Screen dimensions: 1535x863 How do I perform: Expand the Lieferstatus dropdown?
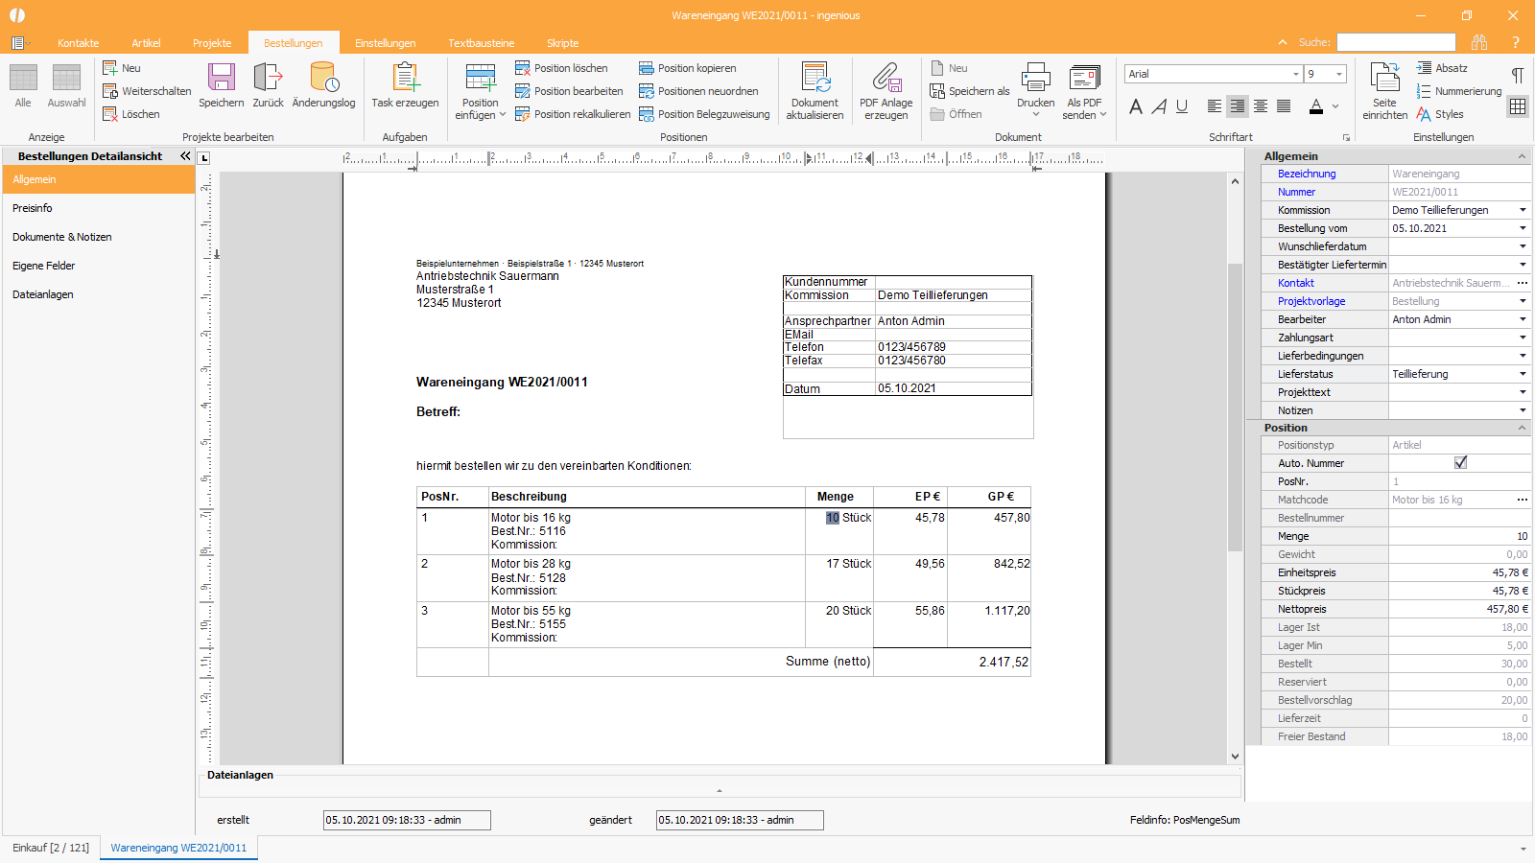tap(1523, 374)
